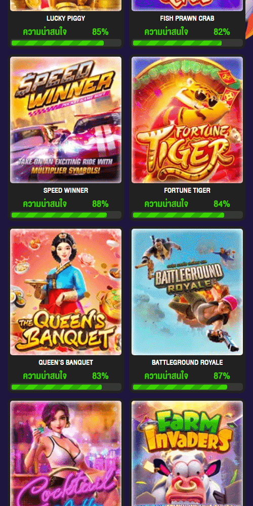Viewport: 253px width, 506px height.
Task: Click the FORTUNE TIGER title text
Action: click(x=187, y=190)
